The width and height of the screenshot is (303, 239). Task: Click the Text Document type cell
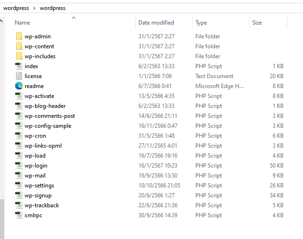(x=214, y=76)
